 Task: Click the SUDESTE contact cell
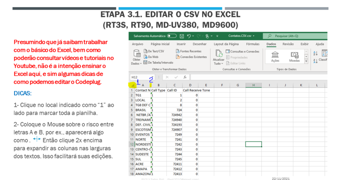[143, 154]
